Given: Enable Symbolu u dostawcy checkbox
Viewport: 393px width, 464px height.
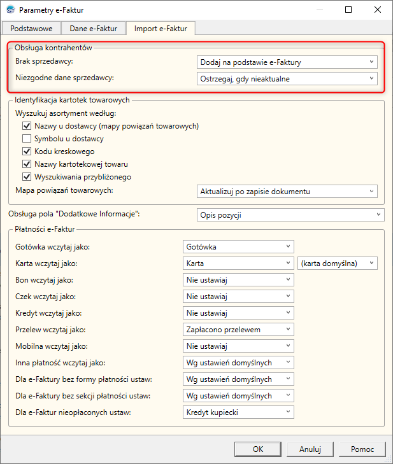Looking at the screenshot, I should point(27,139).
